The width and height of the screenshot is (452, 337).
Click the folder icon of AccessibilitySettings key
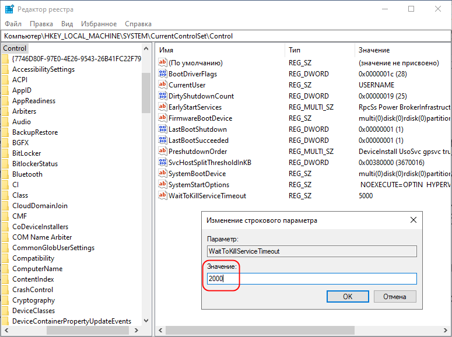pyautogui.click(x=5, y=69)
